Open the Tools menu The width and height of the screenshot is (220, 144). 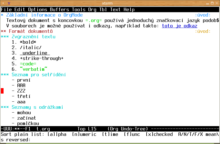[79, 9]
